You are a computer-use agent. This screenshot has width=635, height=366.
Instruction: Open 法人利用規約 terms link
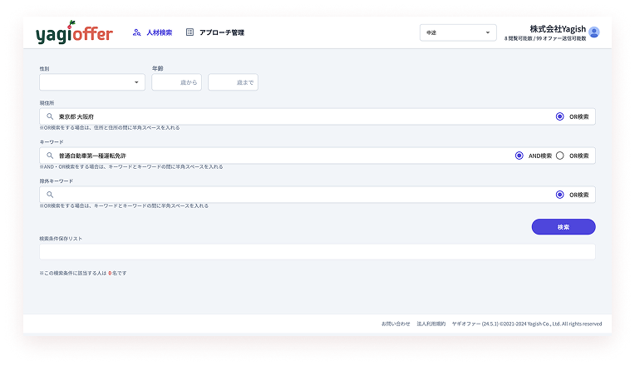pyautogui.click(x=431, y=324)
